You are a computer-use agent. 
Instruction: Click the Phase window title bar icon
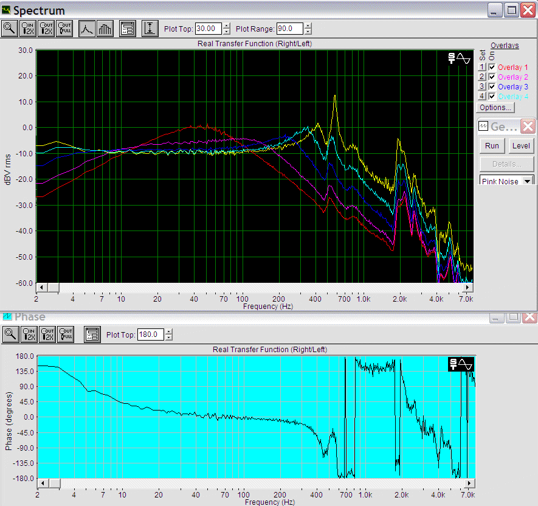[x=7, y=316]
